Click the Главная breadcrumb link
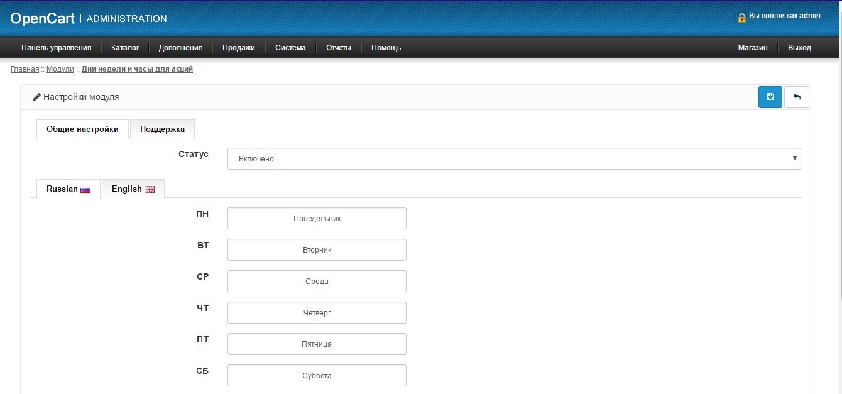Viewport: 842px width, 394px height. (x=25, y=69)
